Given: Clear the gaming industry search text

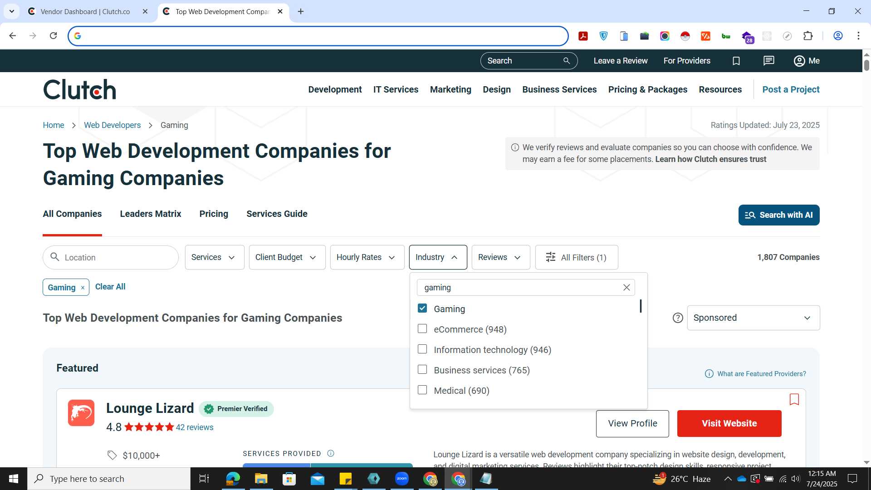Looking at the screenshot, I should (x=626, y=288).
